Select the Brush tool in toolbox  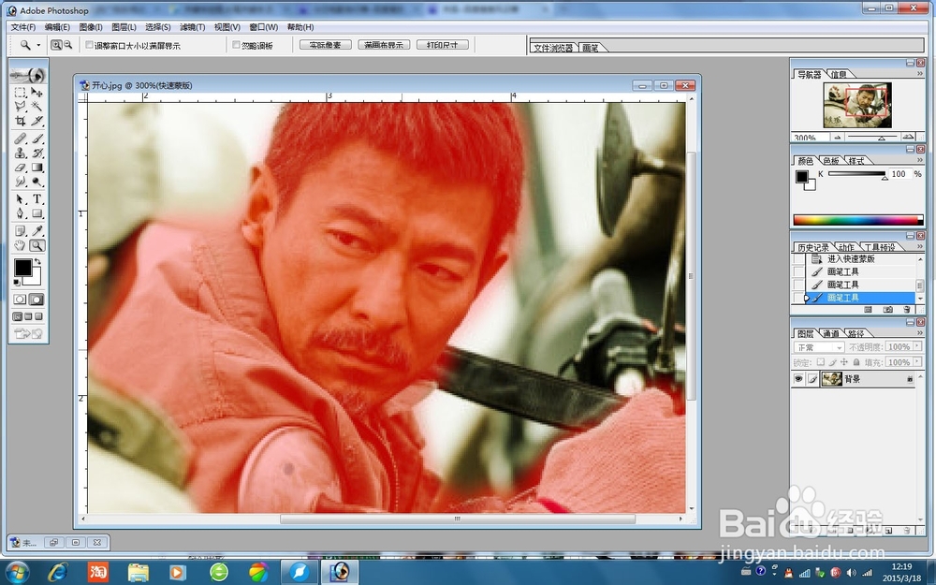37,139
